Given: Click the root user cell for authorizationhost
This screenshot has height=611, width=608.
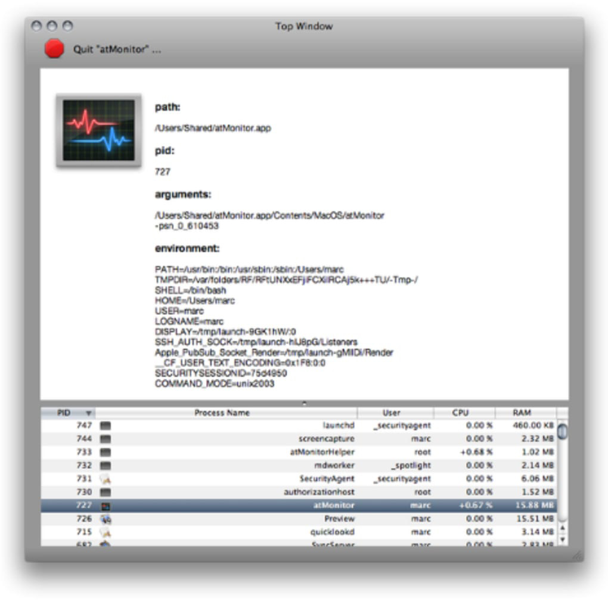Looking at the screenshot, I should [423, 492].
